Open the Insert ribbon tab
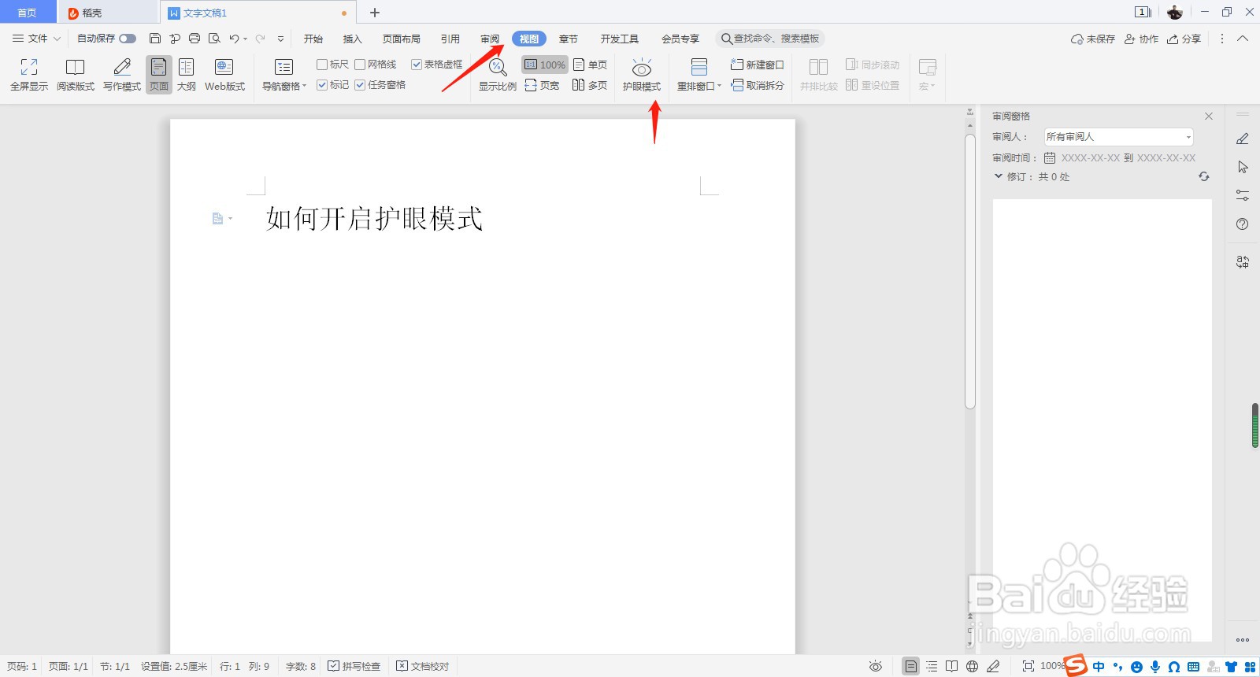1260x677 pixels. 353,39
